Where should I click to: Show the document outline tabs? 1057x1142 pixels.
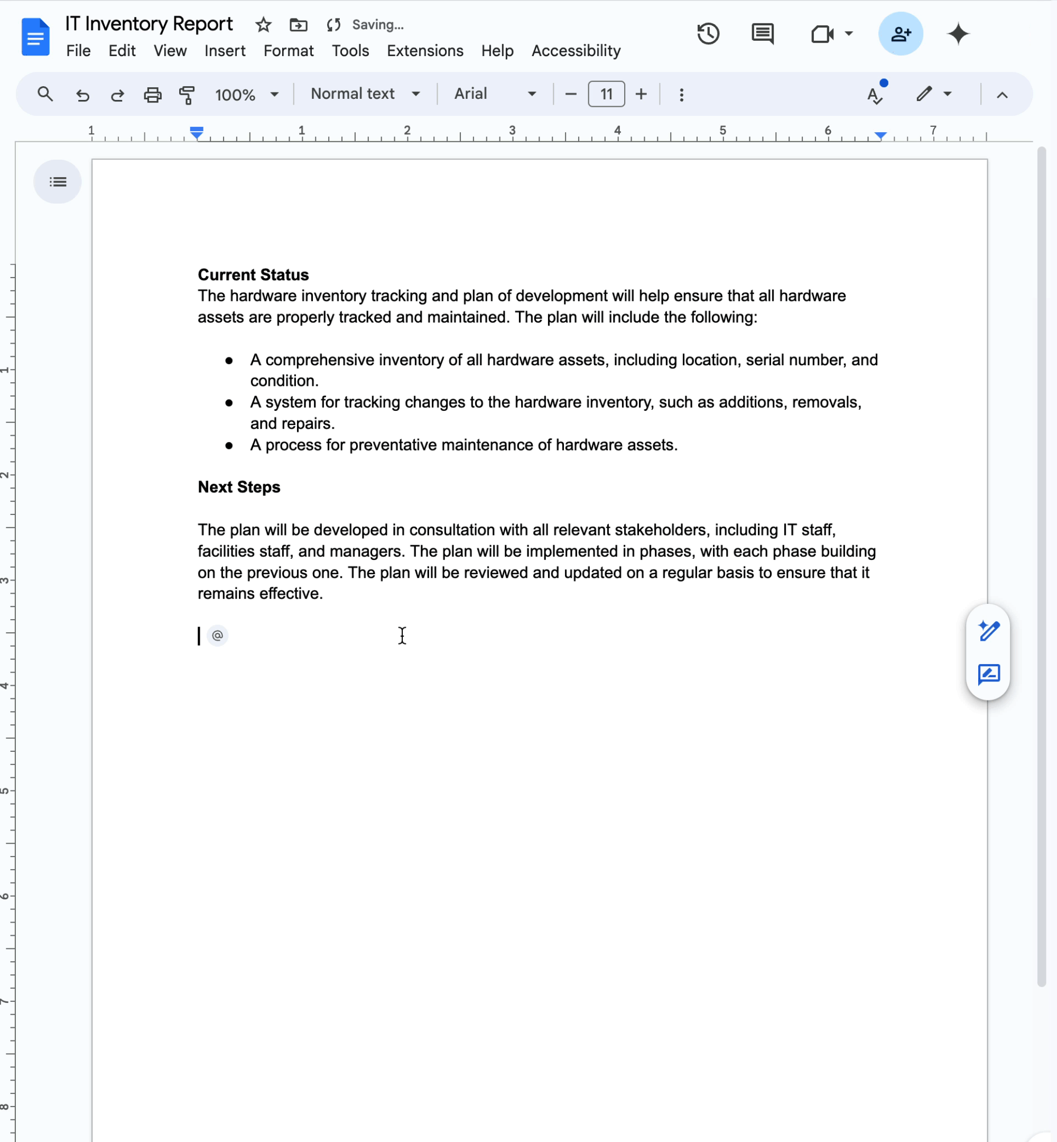(58, 182)
